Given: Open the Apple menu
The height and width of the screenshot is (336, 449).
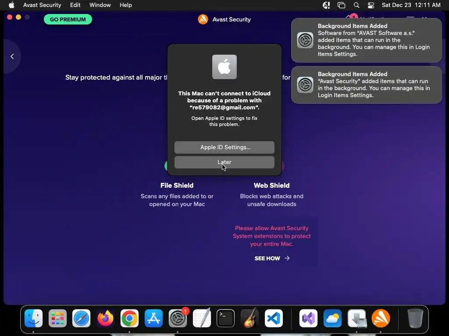Looking at the screenshot, I should tap(11, 5).
